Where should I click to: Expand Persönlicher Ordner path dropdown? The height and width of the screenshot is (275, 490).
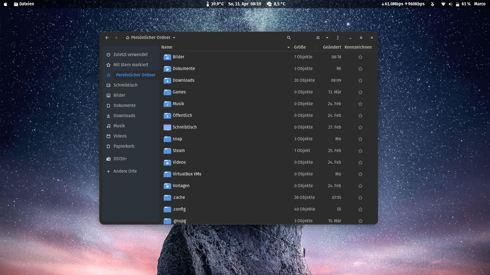(174, 38)
